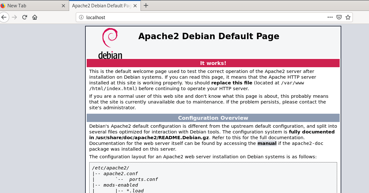Open the manual link in Configuration Overview
This screenshot has width=369, height=193.
[267, 143]
